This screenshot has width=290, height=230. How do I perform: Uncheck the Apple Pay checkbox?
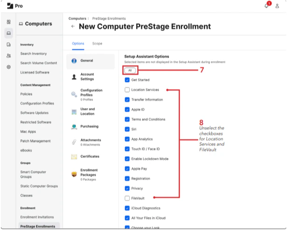(127, 169)
